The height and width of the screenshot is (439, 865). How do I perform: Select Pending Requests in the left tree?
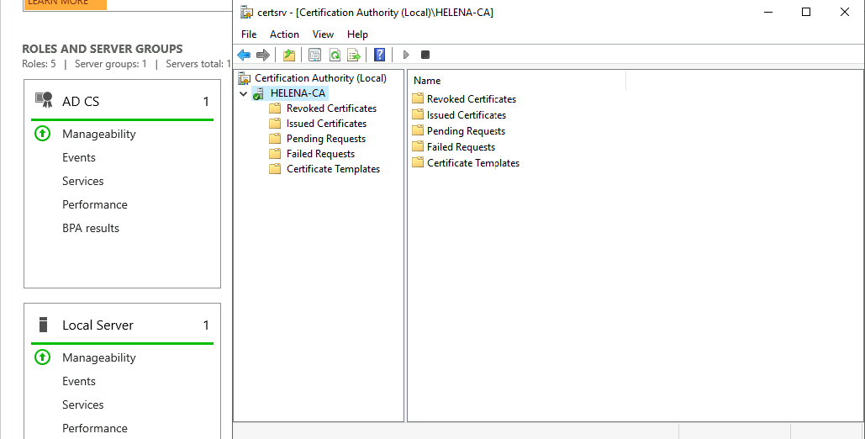click(325, 139)
